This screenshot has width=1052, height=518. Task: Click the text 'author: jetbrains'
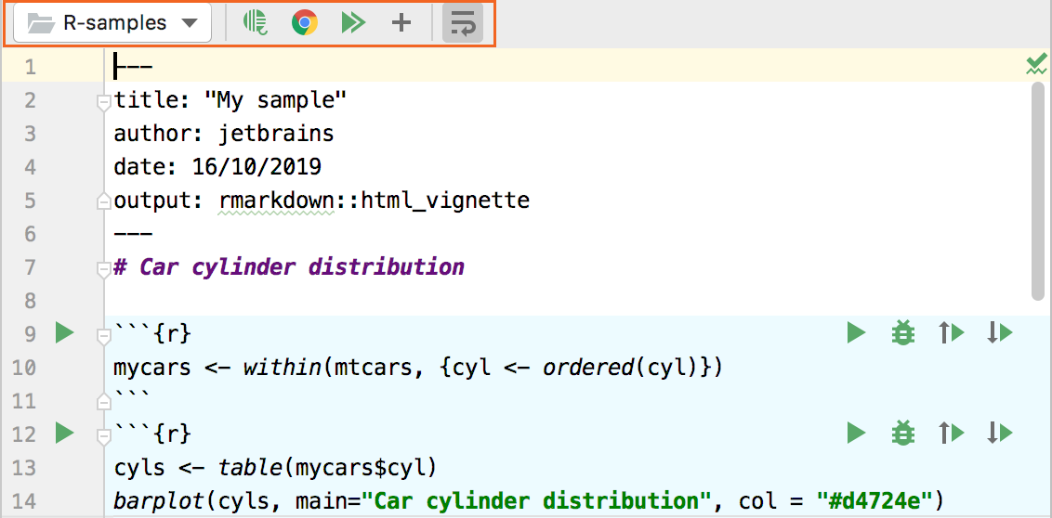(224, 134)
